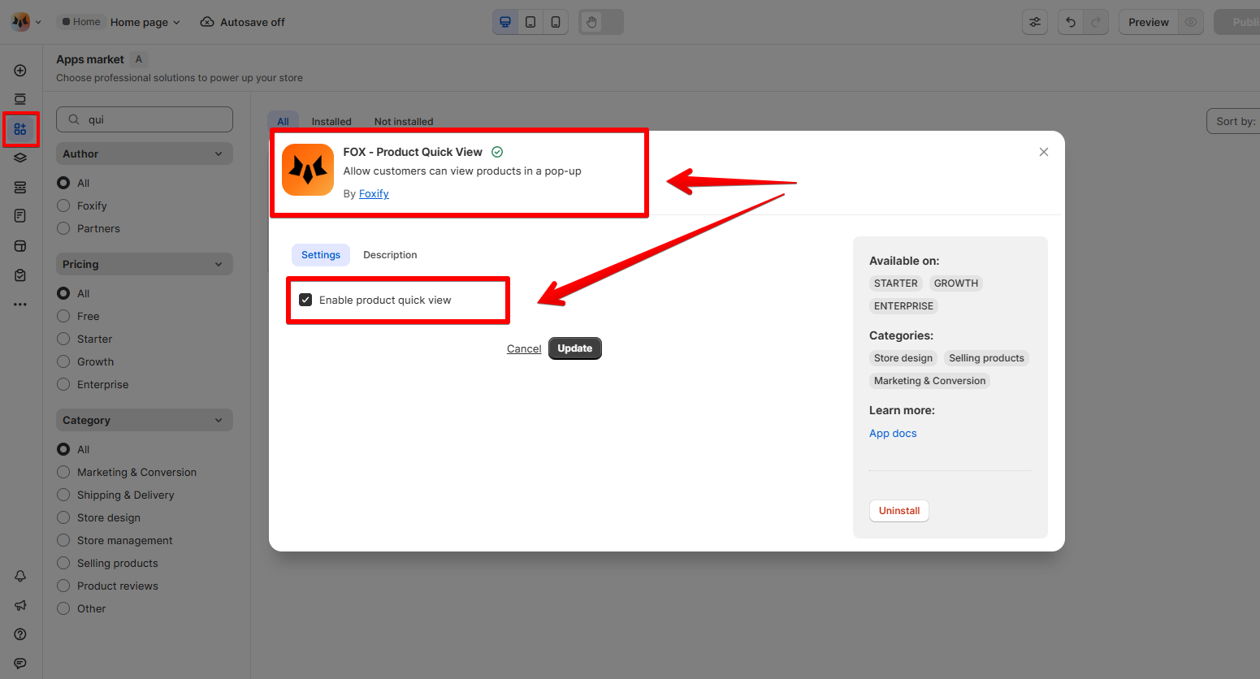This screenshot has height=679, width=1260.
Task: Open the question mark help icon
Action: pyautogui.click(x=20, y=634)
